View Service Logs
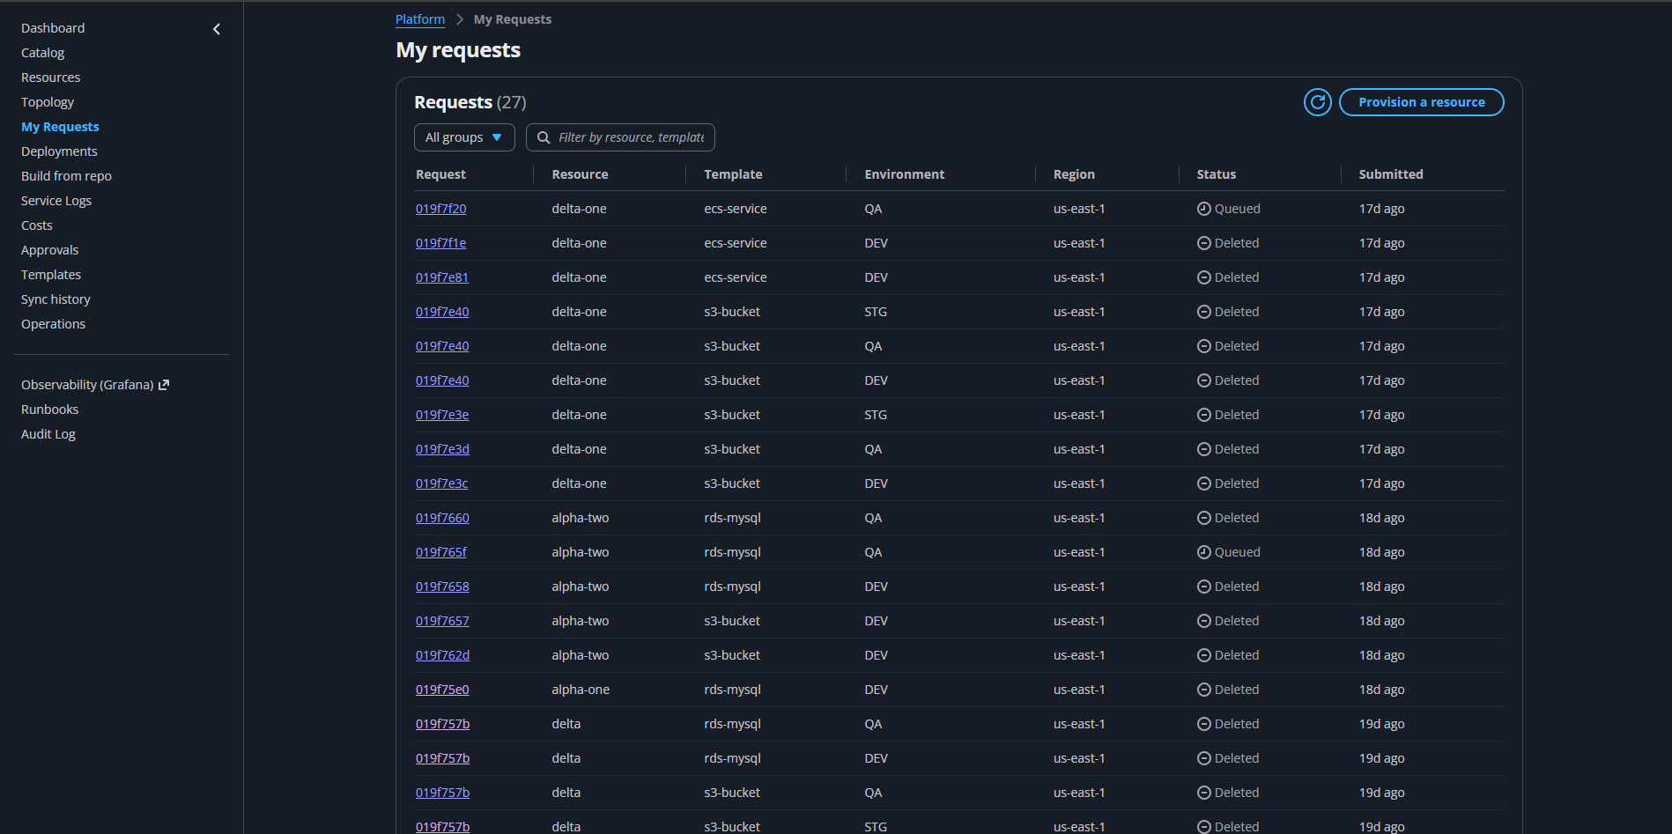 click(x=56, y=201)
